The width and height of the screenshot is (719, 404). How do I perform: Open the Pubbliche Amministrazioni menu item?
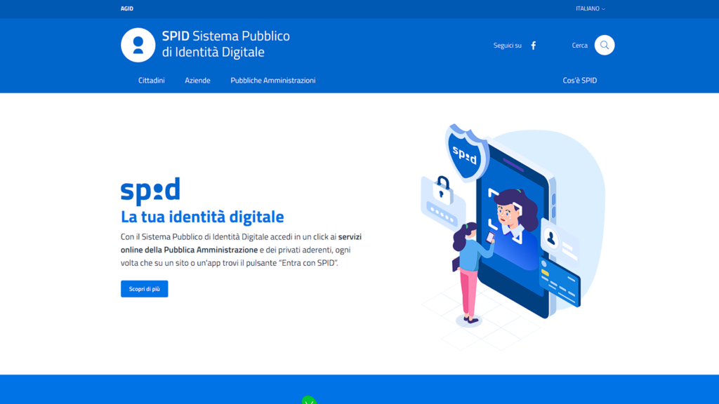tap(273, 80)
